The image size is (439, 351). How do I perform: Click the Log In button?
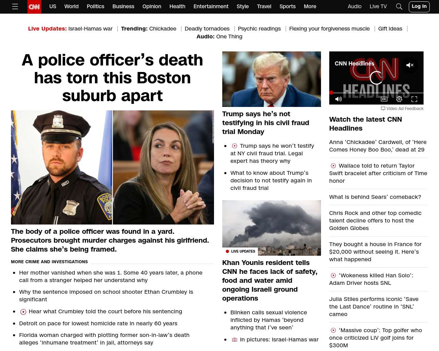(x=419, y=7)
